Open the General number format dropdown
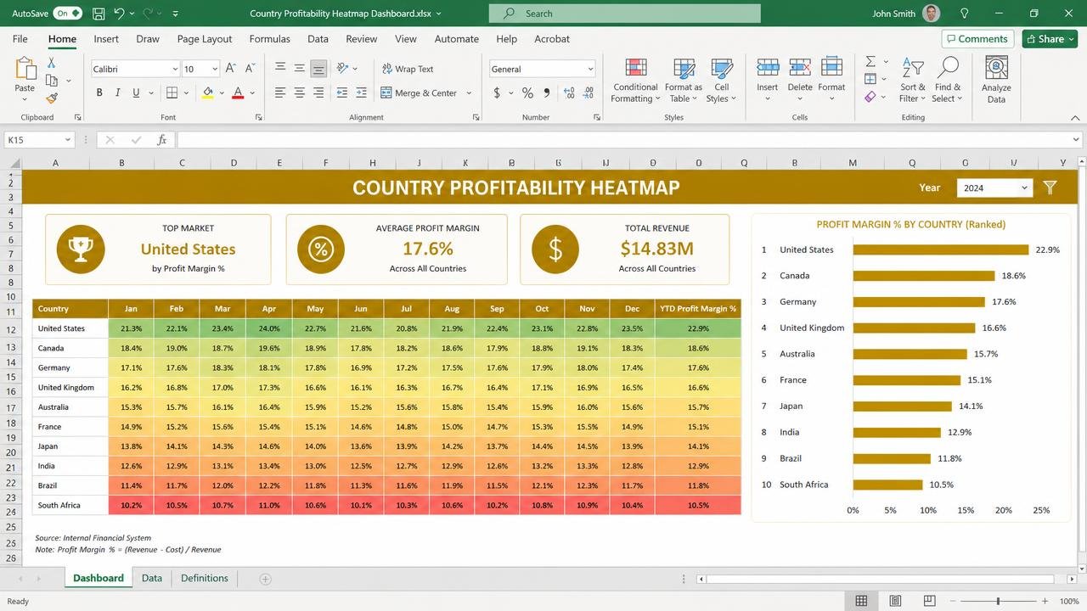Viewport: 1087px width, 611px height. [590, 69]
